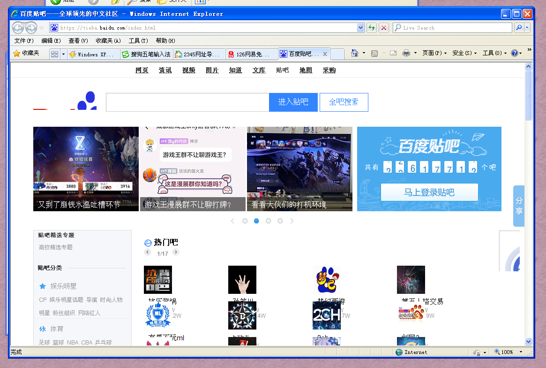Image resolution: width=546 pixels, height=368 pixels.
Task: Open the Quick Tabs dropdown arrow
Action: (x=63, y=54)
